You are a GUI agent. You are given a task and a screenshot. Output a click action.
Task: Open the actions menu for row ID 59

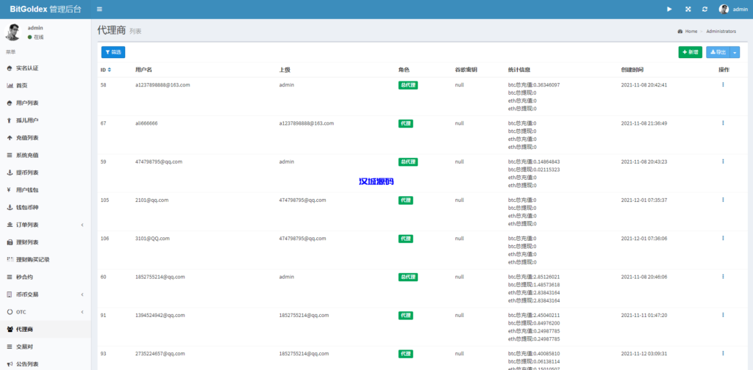[723, 161]
